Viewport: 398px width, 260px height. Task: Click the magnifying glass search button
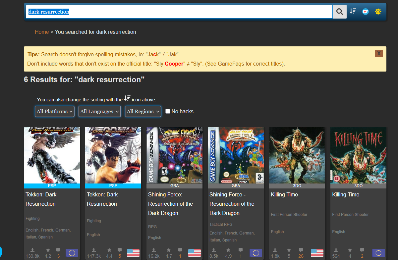click(x=339, y=12)
